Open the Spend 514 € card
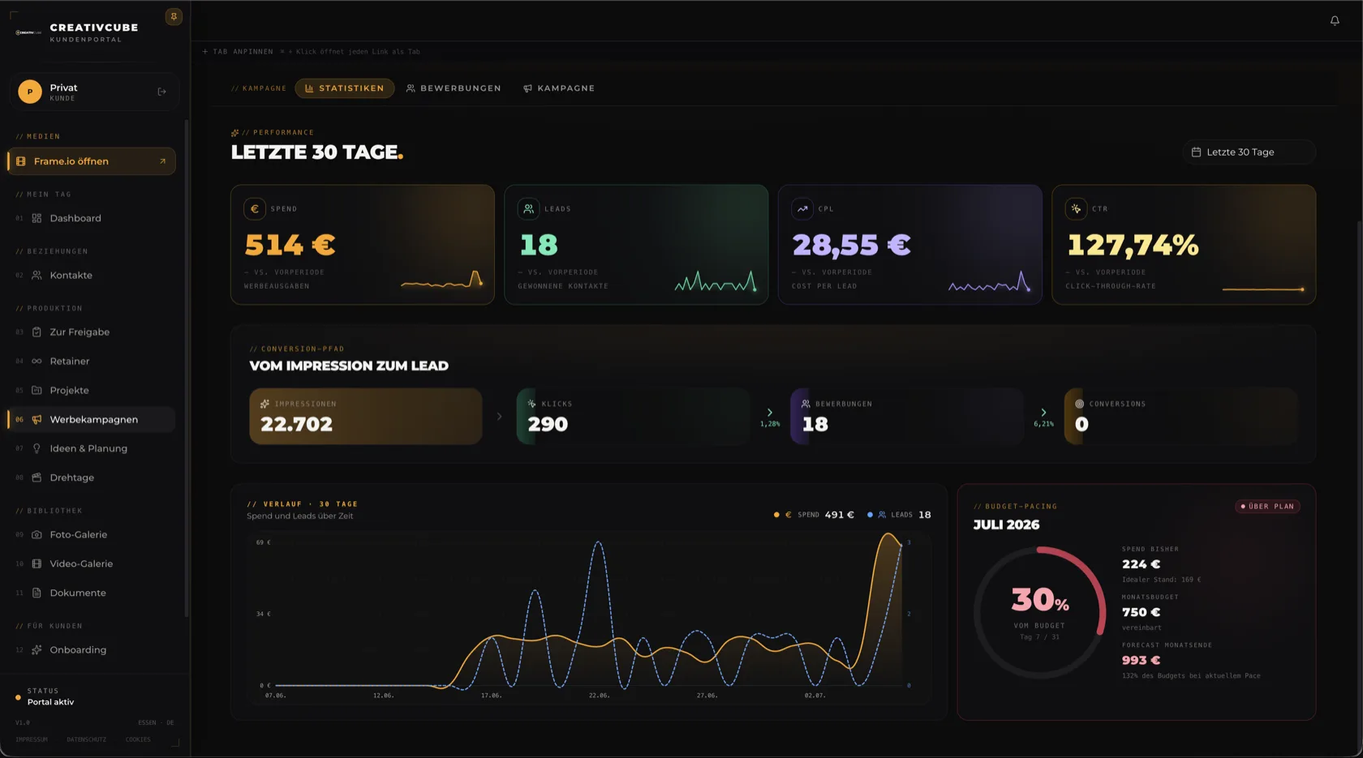Image resolution: width=1363 pixels, height=758 pixels. pos(363,245)
